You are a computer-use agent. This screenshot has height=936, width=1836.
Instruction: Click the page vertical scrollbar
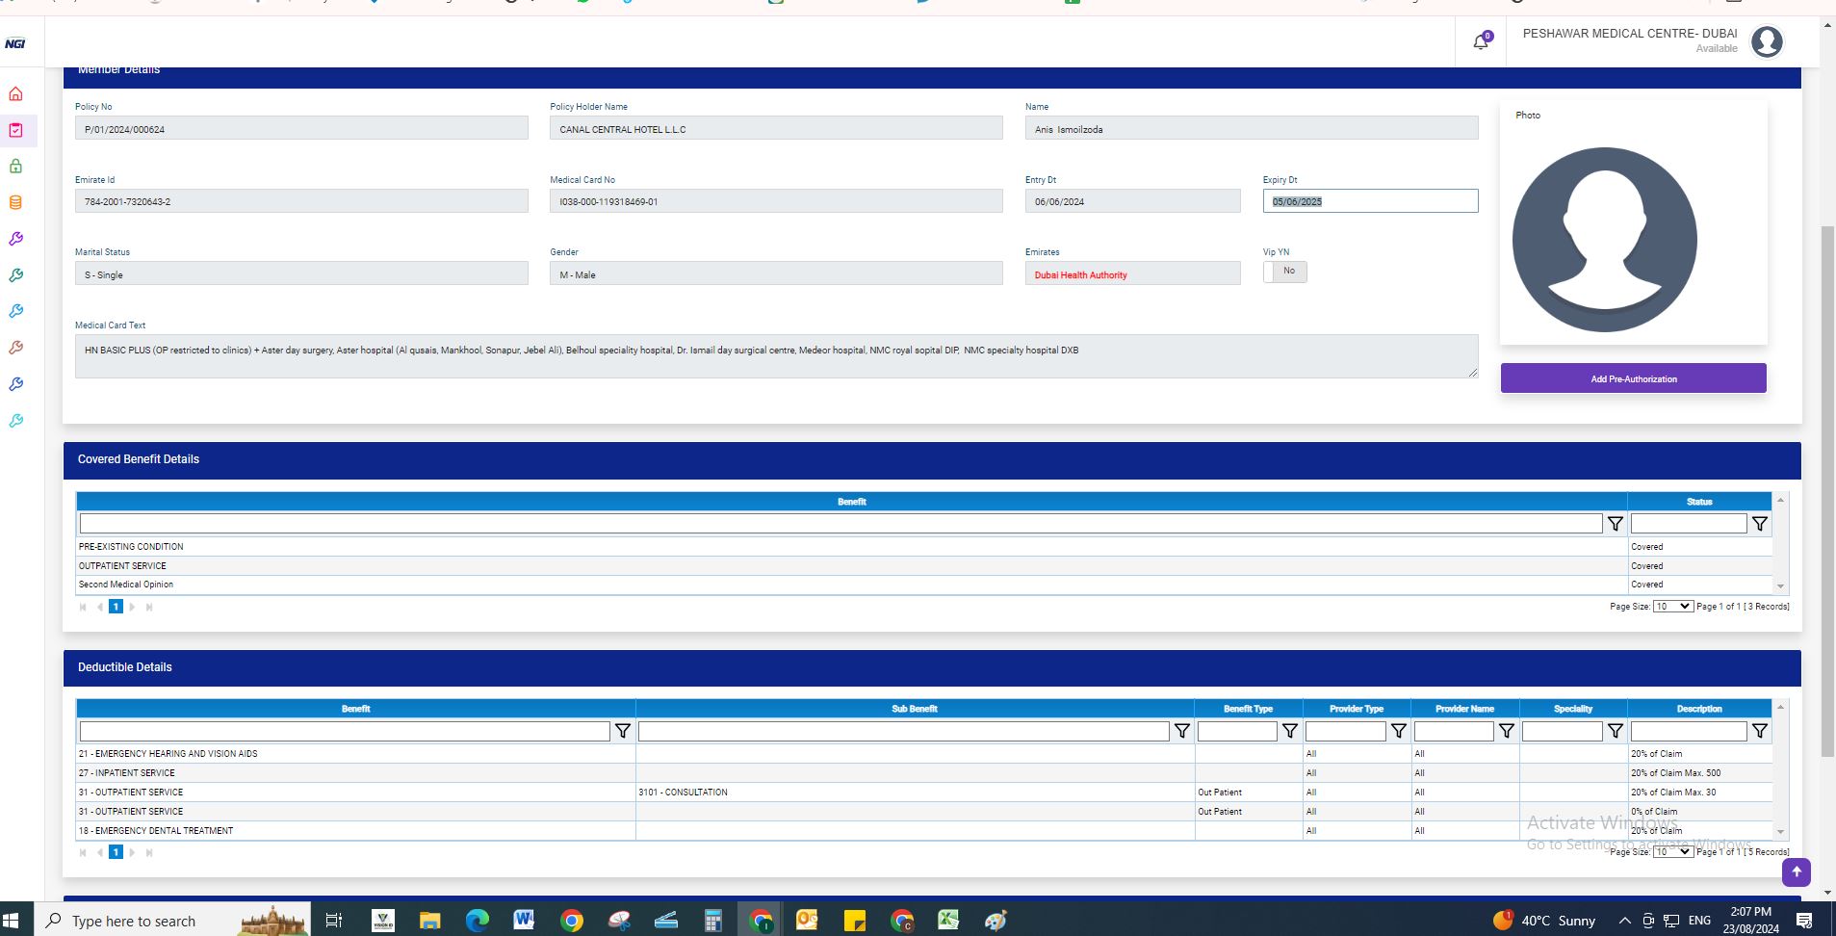pos(1827,481)
